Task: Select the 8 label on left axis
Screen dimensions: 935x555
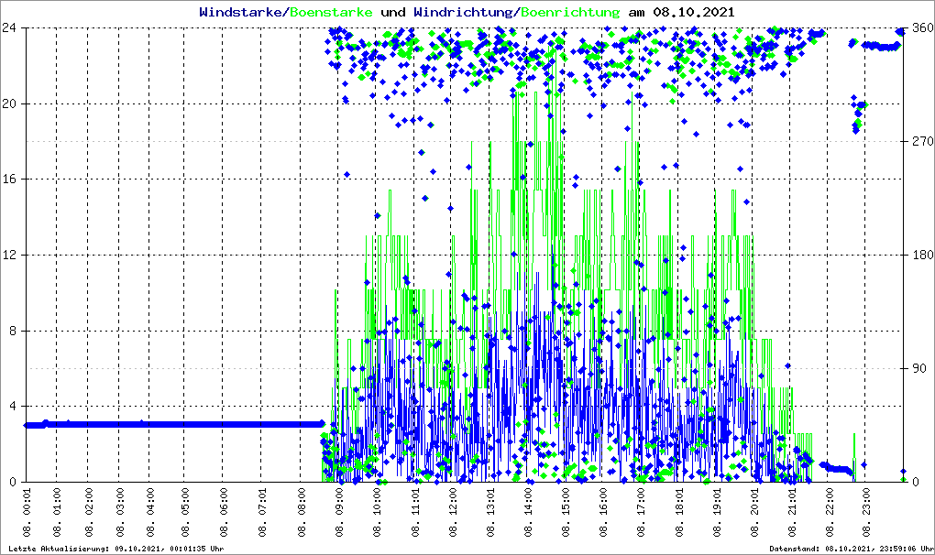Action: (x=16, y=331)
